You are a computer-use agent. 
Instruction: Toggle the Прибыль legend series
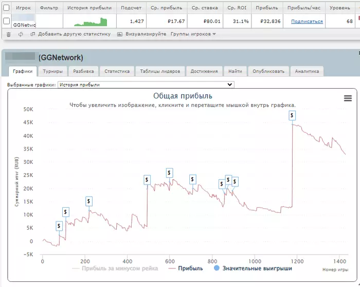click(x=186, y=268)
